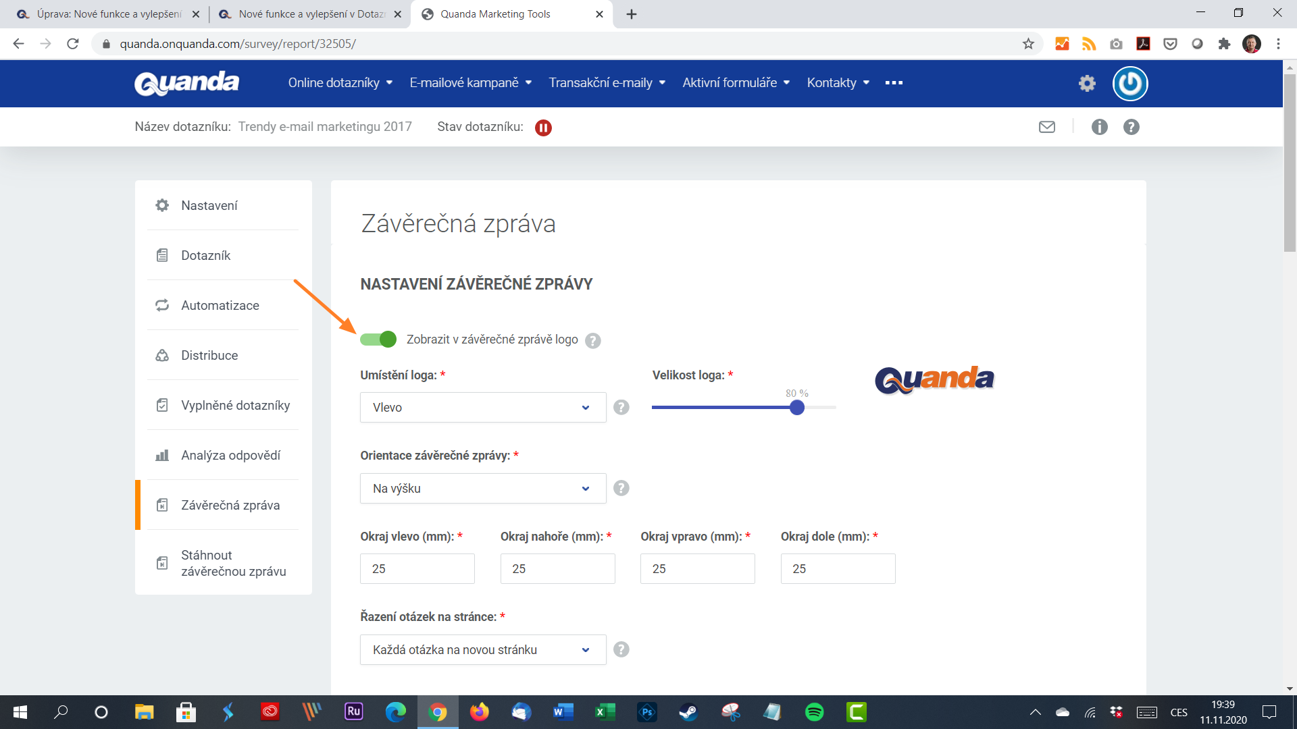This screenshot has height=729, width=1297.
Task: Open Photoshop from the taskbar
Action: 646,712
